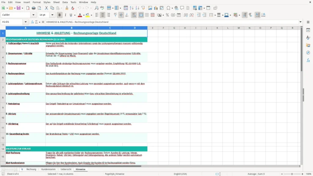
Task: Open font name dropdown
Action: point(33,15)
